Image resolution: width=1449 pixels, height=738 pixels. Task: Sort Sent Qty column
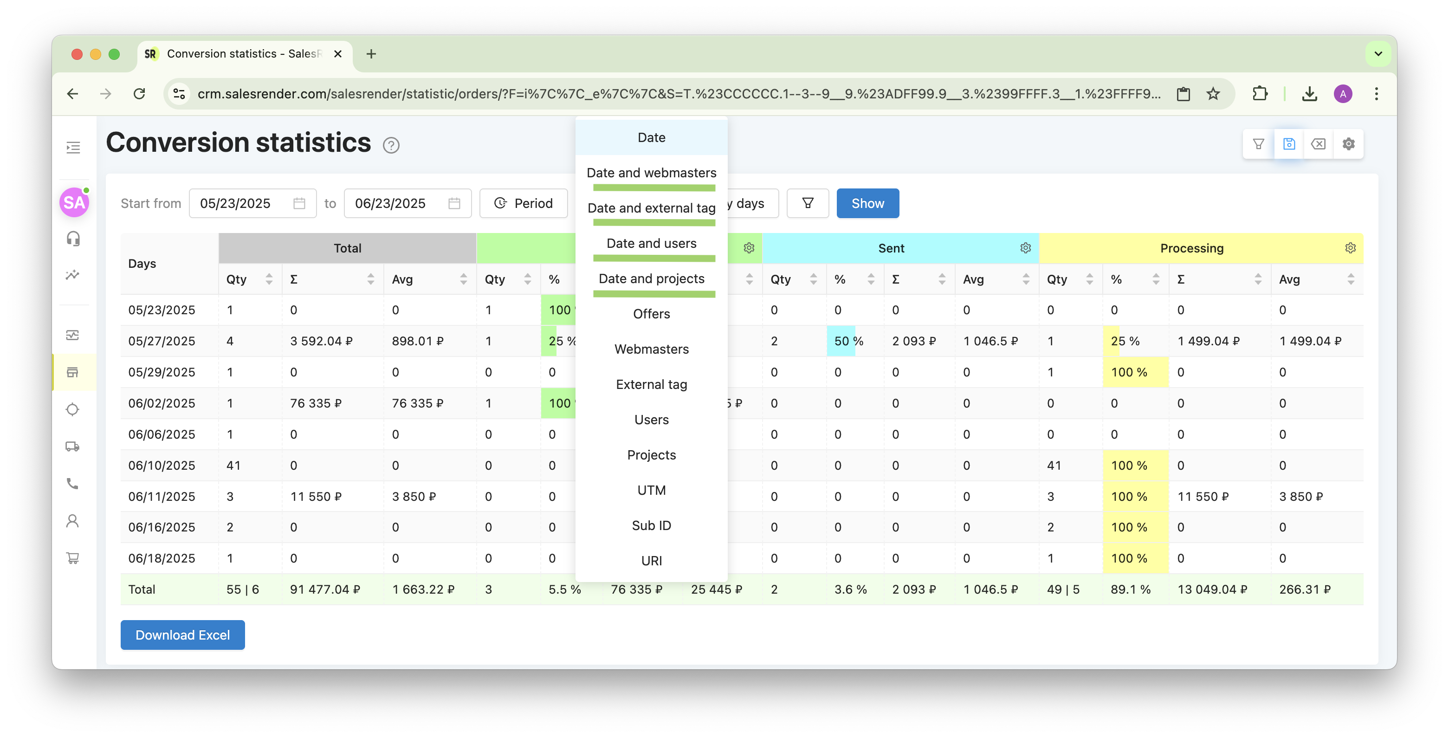coord(813,279)
